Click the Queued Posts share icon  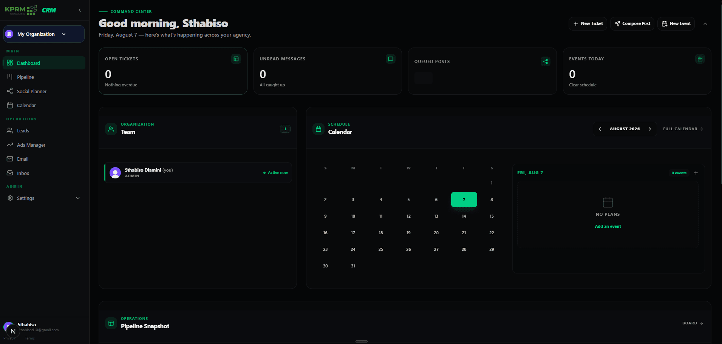coord(546,61)
